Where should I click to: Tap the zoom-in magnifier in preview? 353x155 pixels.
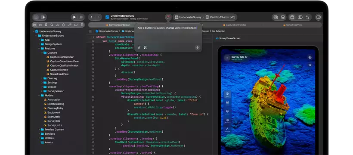310,65
